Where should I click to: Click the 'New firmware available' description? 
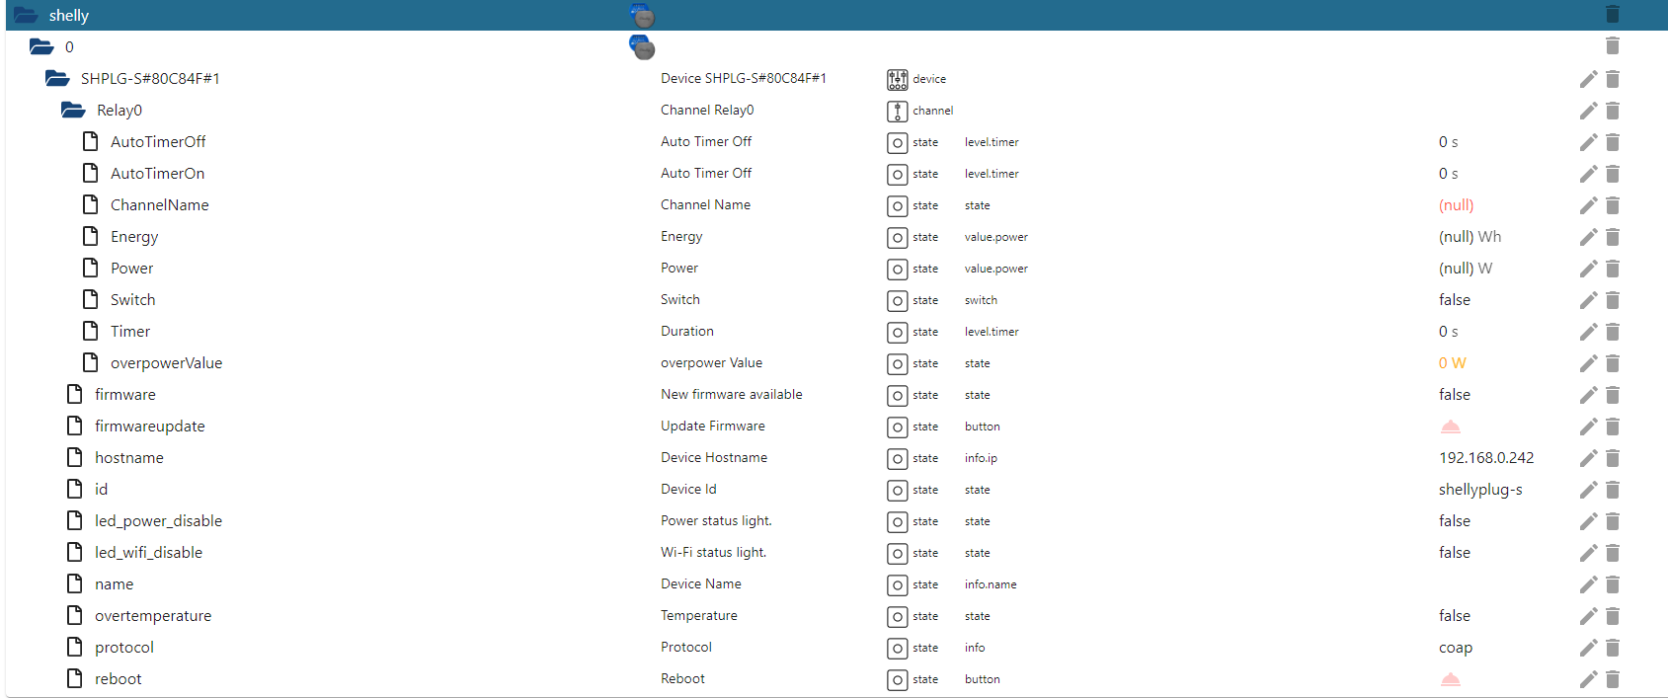[732, 395]
